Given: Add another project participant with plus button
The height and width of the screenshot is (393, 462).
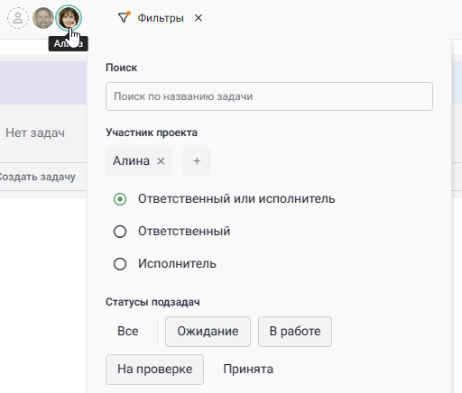Looking at the screenshot, I should click(197, 161).
